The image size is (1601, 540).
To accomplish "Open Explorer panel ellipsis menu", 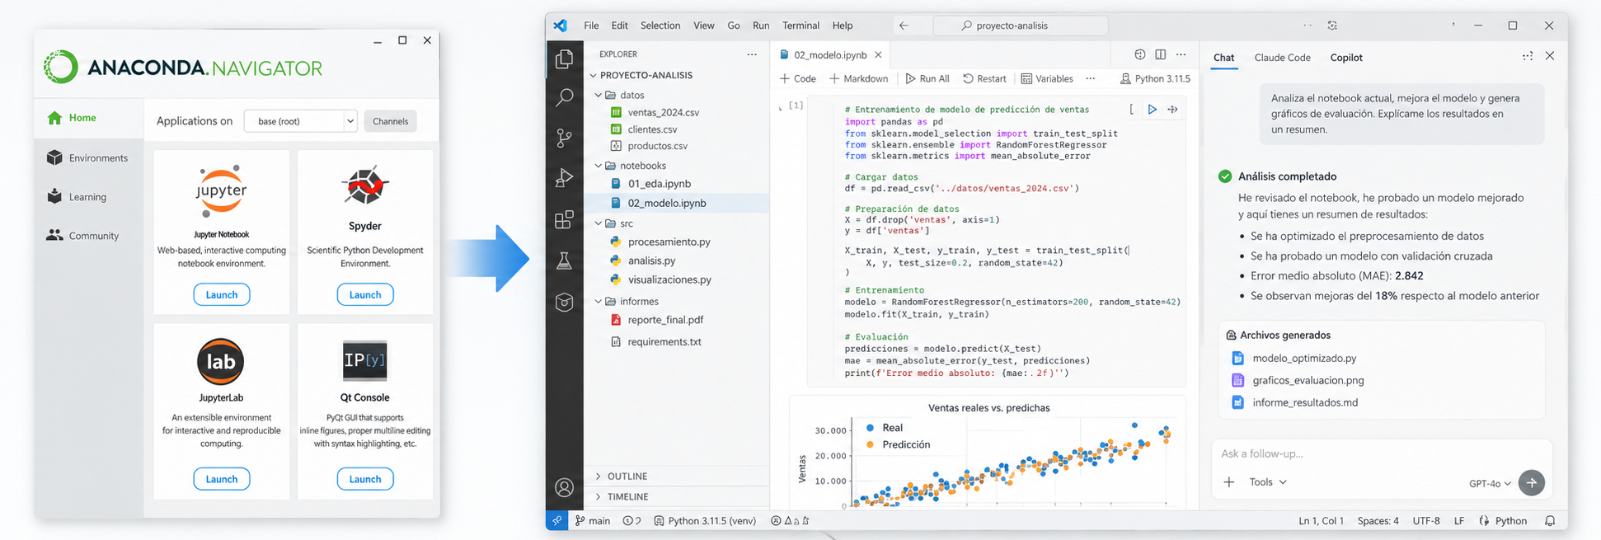I will click(752, 54).
